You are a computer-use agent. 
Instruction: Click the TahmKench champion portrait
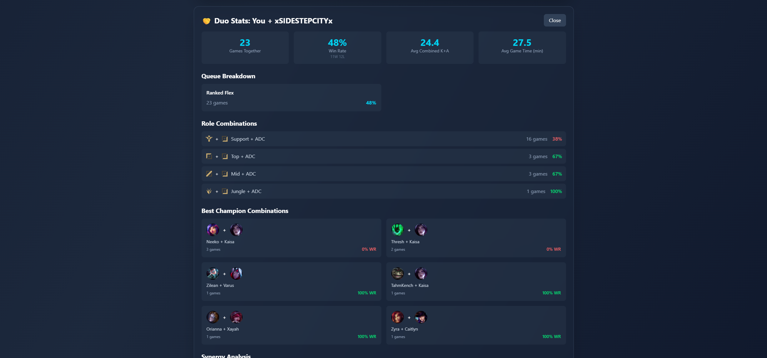[x=397, y=273]
